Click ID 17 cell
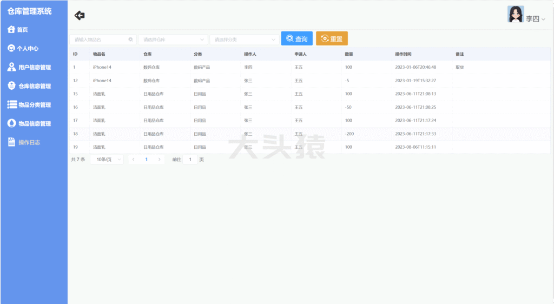This screenshot has width=554, height=304. [x=75, y=121]
